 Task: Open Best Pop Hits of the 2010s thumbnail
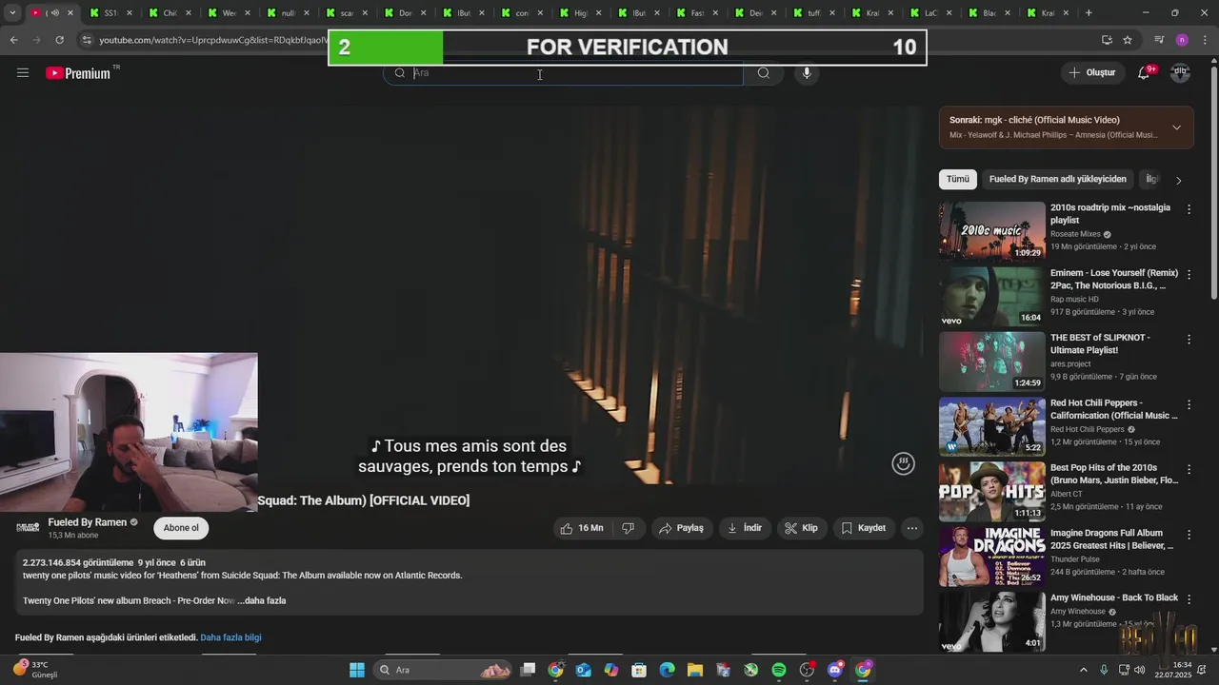[992, 492]
